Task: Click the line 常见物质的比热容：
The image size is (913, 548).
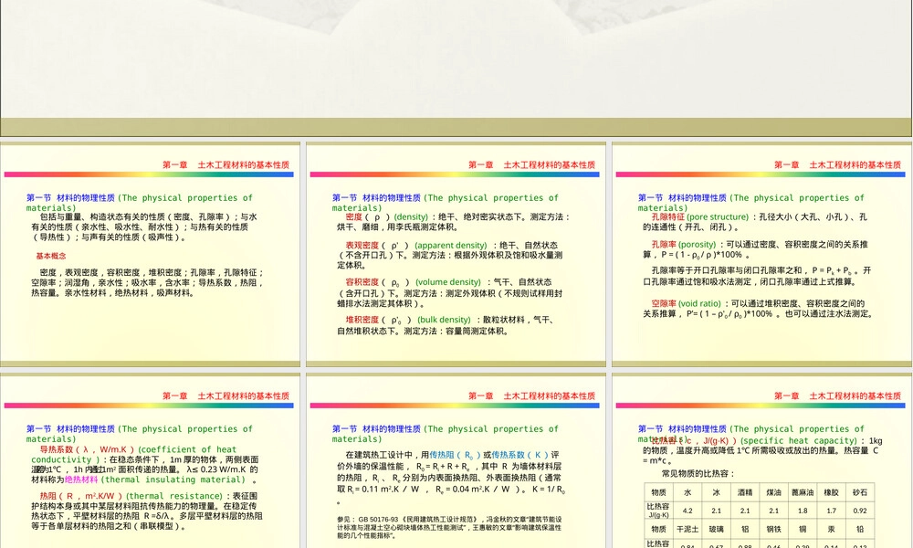Action: [698, 473]
